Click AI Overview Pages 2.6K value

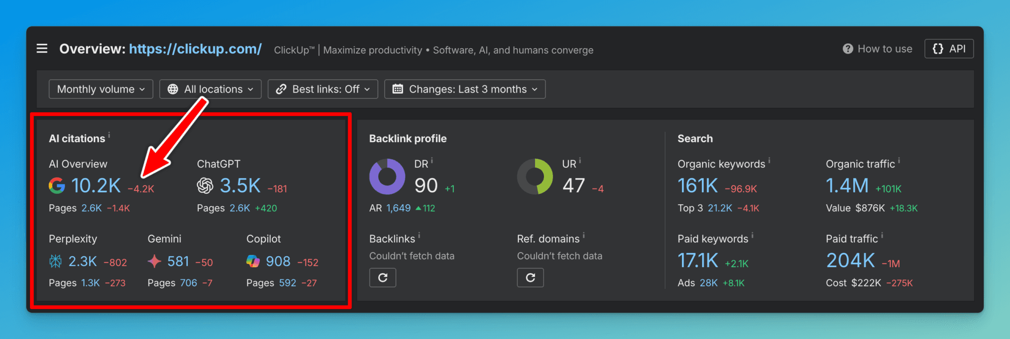92,208
